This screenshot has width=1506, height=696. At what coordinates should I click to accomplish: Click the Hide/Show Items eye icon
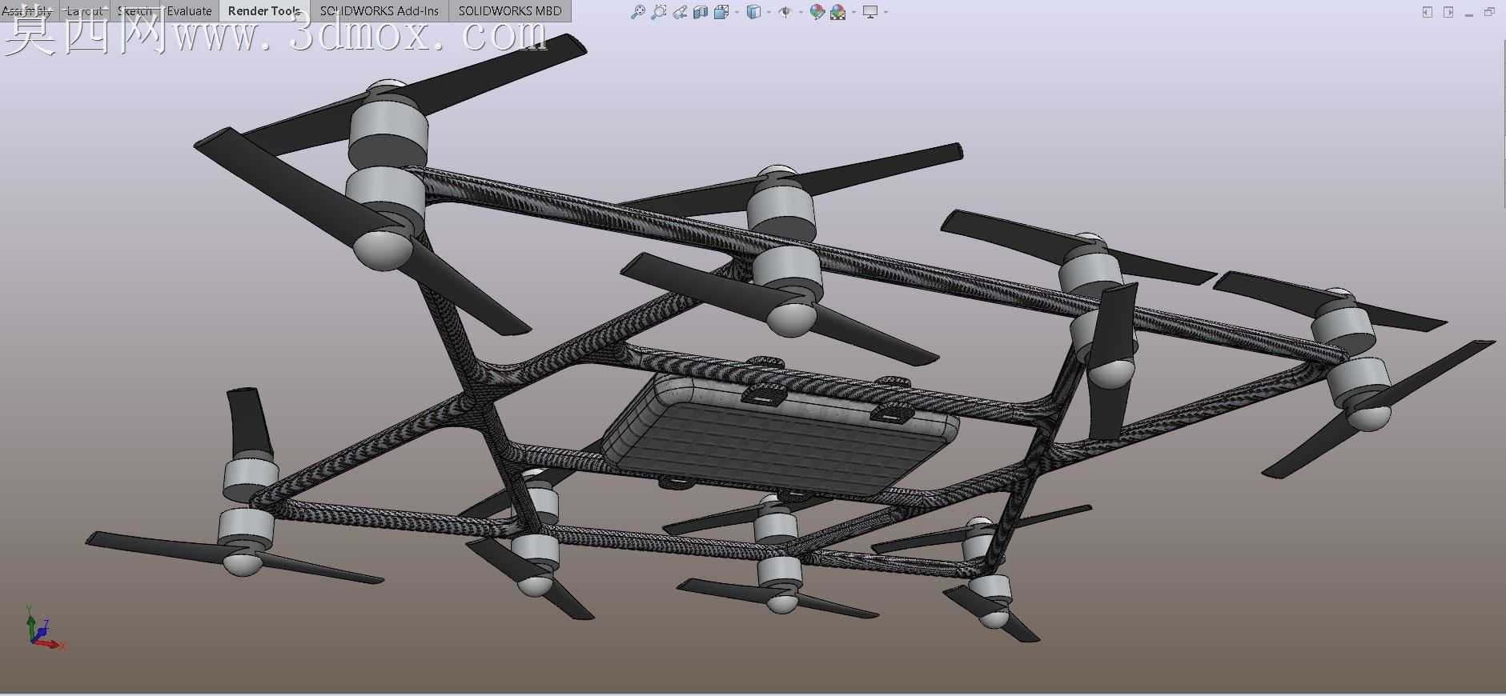click(785, 12)
